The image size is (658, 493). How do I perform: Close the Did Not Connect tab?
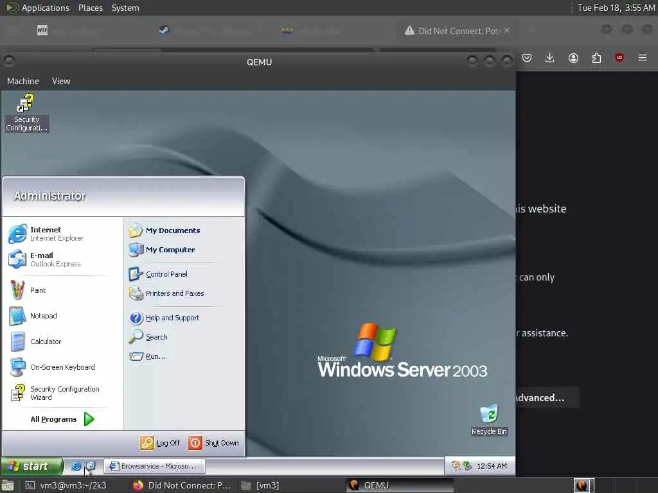(507, 30)
